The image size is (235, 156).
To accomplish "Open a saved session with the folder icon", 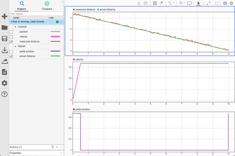I will pyautogui.click(x=4, y=28).
